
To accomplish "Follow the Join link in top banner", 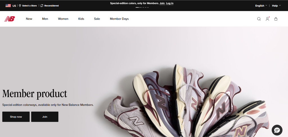I will click(x=162, y=3).
